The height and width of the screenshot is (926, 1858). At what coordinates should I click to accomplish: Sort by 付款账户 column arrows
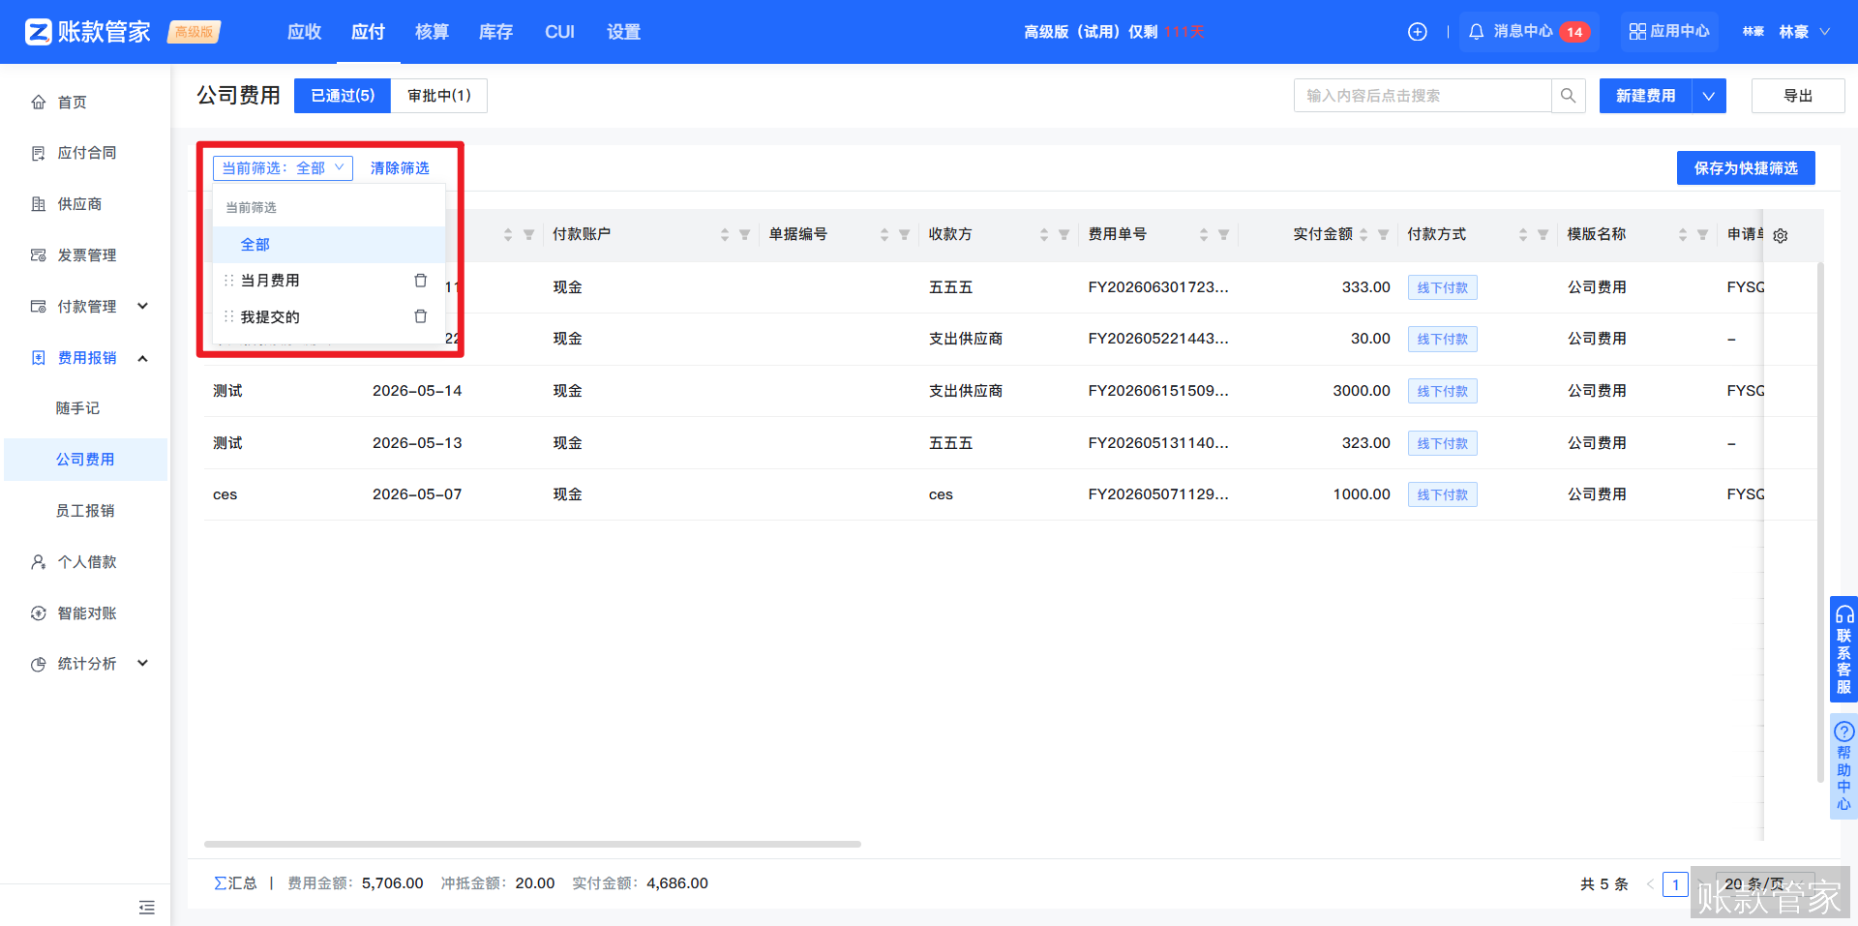point(725,235)
